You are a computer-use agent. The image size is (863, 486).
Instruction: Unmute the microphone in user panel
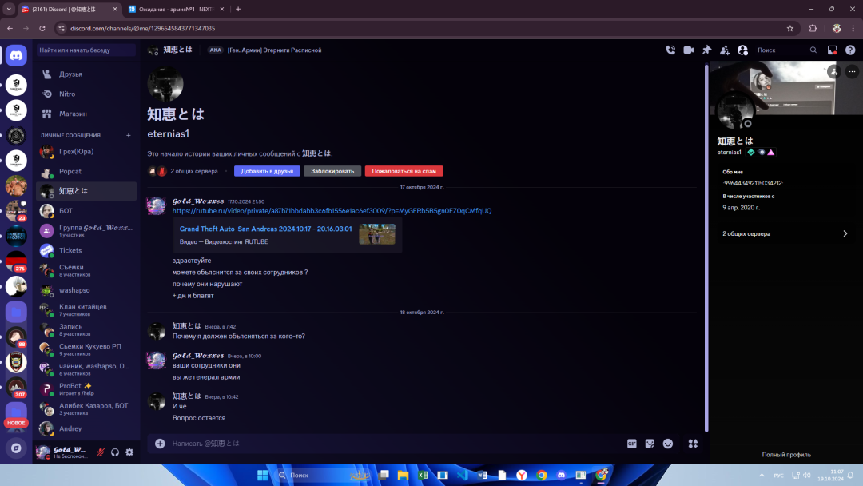[x=101, y=452]
